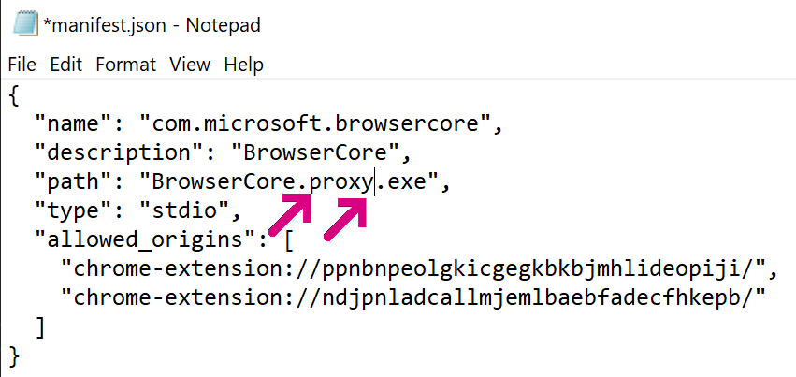Click the closing square bracket line
Screen dimensions: 796x377
click(x=39, y=326)
